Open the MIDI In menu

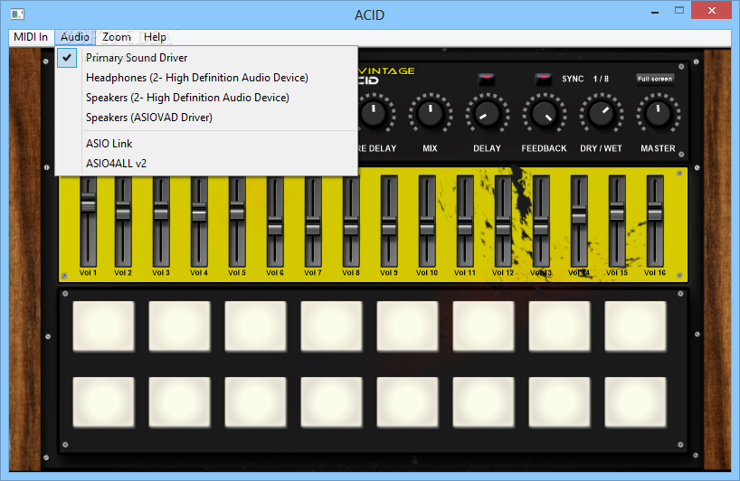31,37
